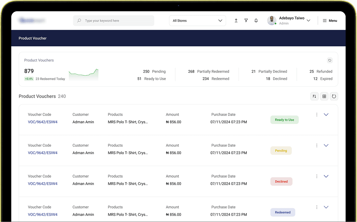This screenshot has width=357, height=222.
Task: Reload the voucher list icon
Action: [x=334, y=96]
